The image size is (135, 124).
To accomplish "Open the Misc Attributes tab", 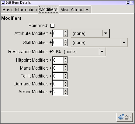I will pos(75,10).
